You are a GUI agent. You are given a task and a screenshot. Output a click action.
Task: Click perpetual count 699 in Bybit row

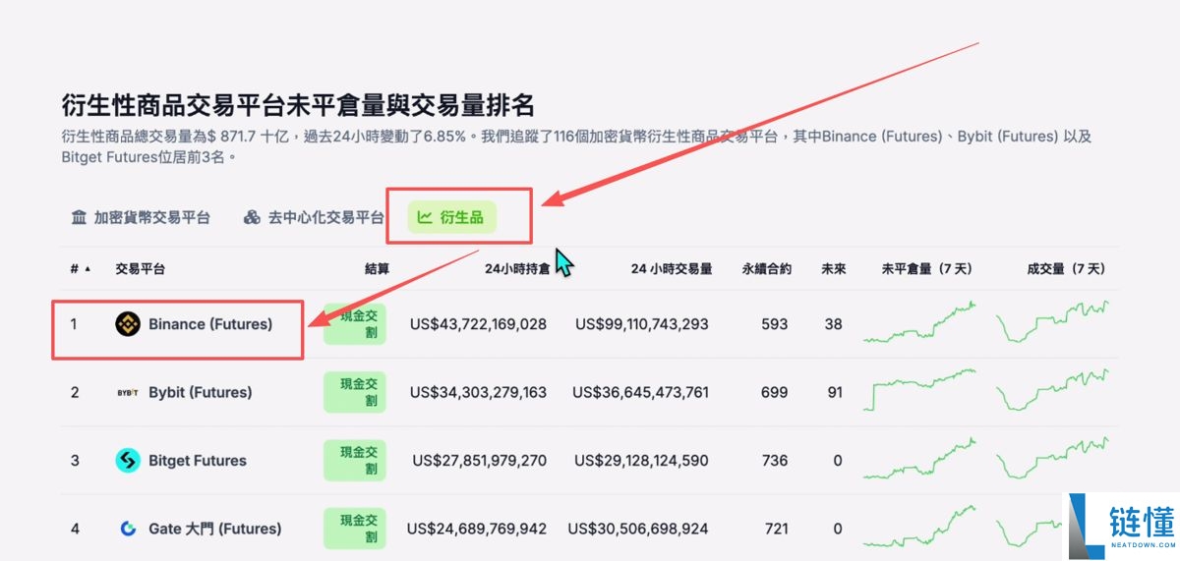tap(774, 392)
